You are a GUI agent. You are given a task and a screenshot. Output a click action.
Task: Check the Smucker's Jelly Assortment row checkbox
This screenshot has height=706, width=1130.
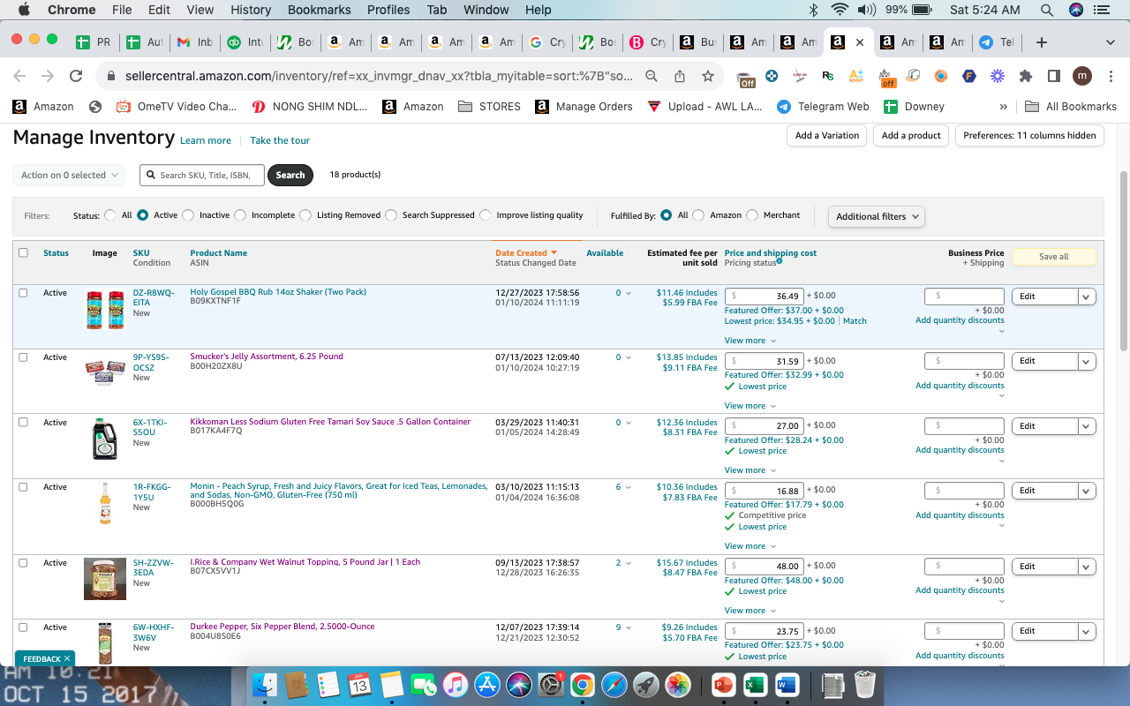23,357
